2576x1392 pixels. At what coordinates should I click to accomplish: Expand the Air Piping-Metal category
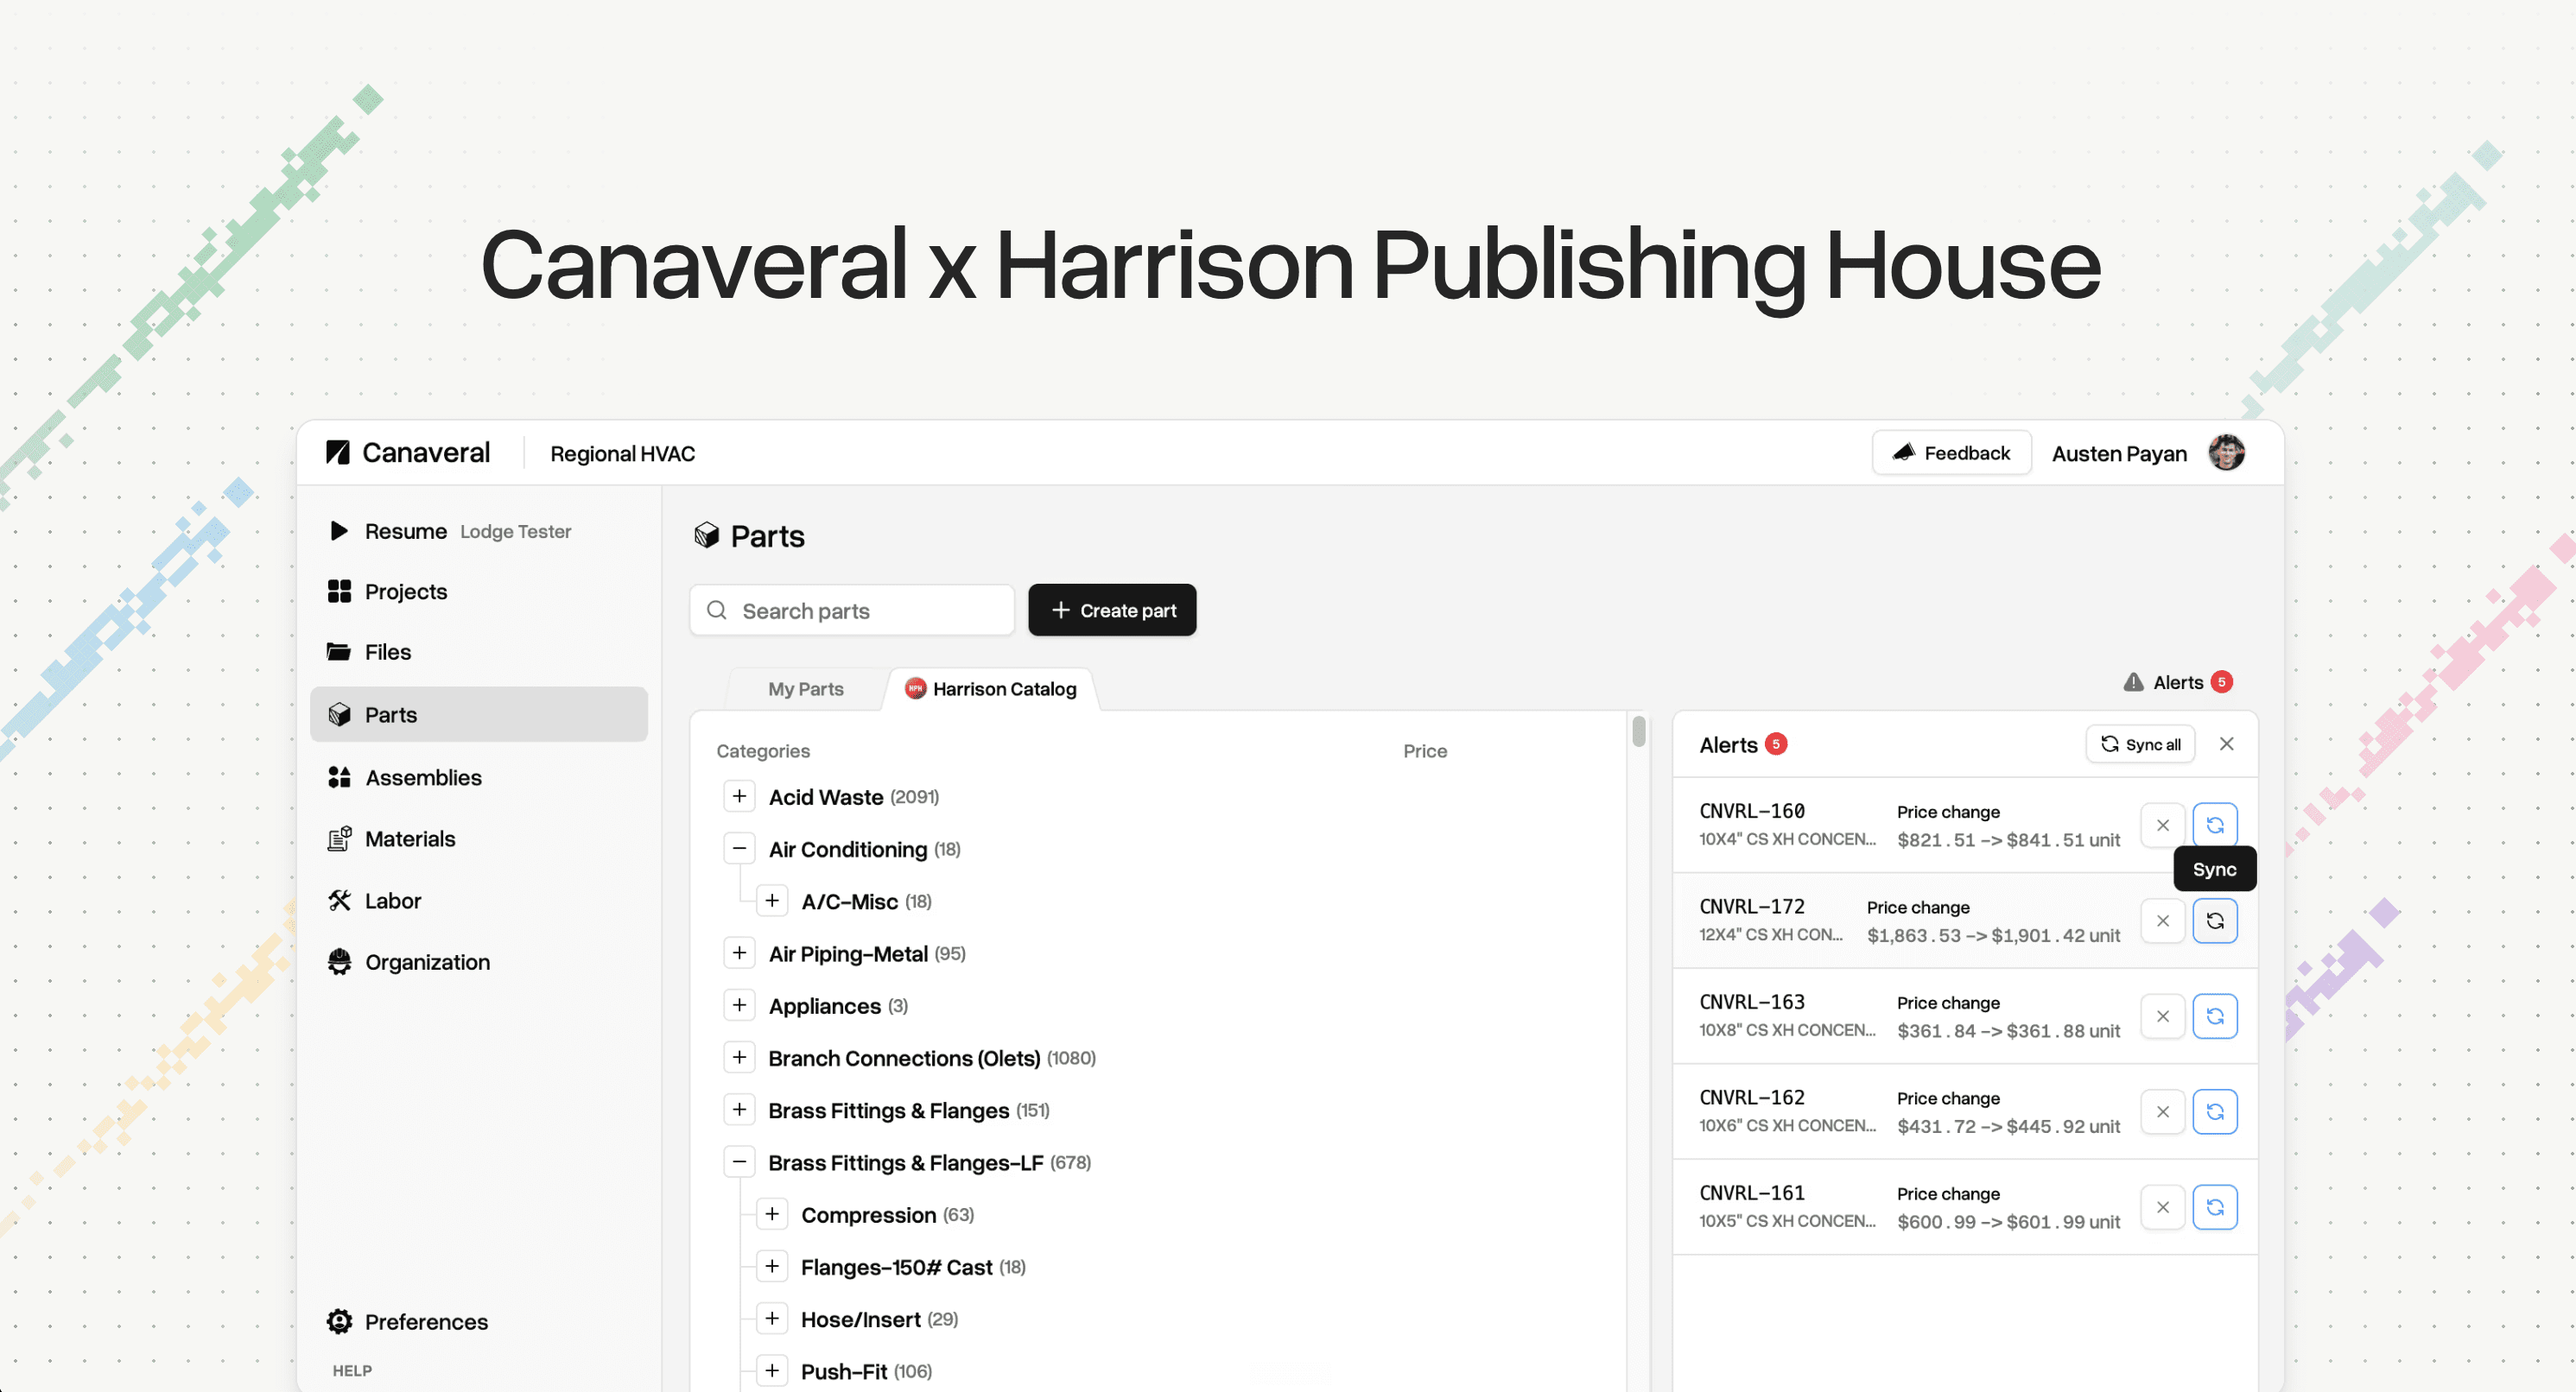[739, 953]
